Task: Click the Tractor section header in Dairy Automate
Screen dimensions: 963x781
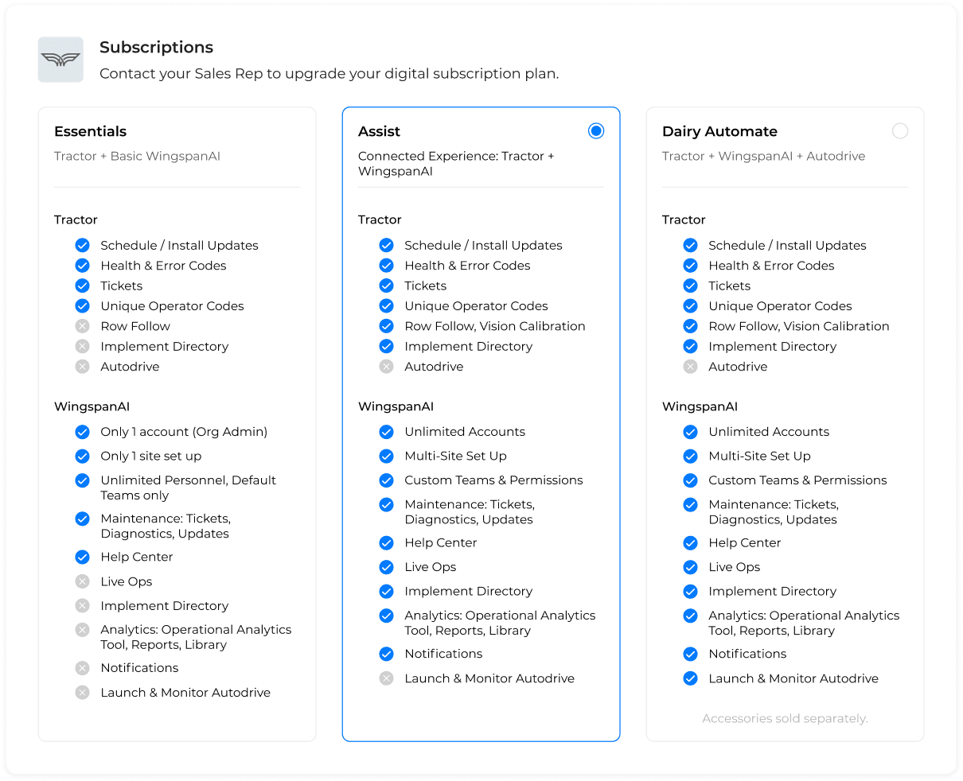Action: tap(684, 220)
